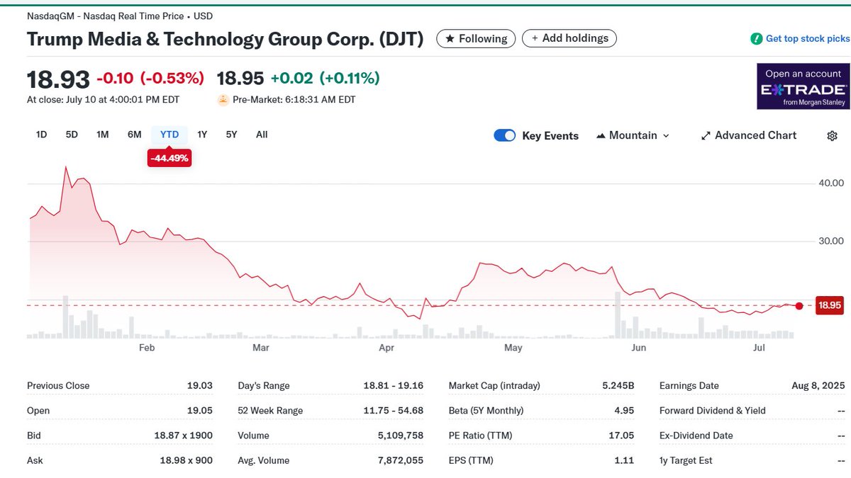
Task: Click the 30.00 y-axis label
Action: [x=831, y=241]
